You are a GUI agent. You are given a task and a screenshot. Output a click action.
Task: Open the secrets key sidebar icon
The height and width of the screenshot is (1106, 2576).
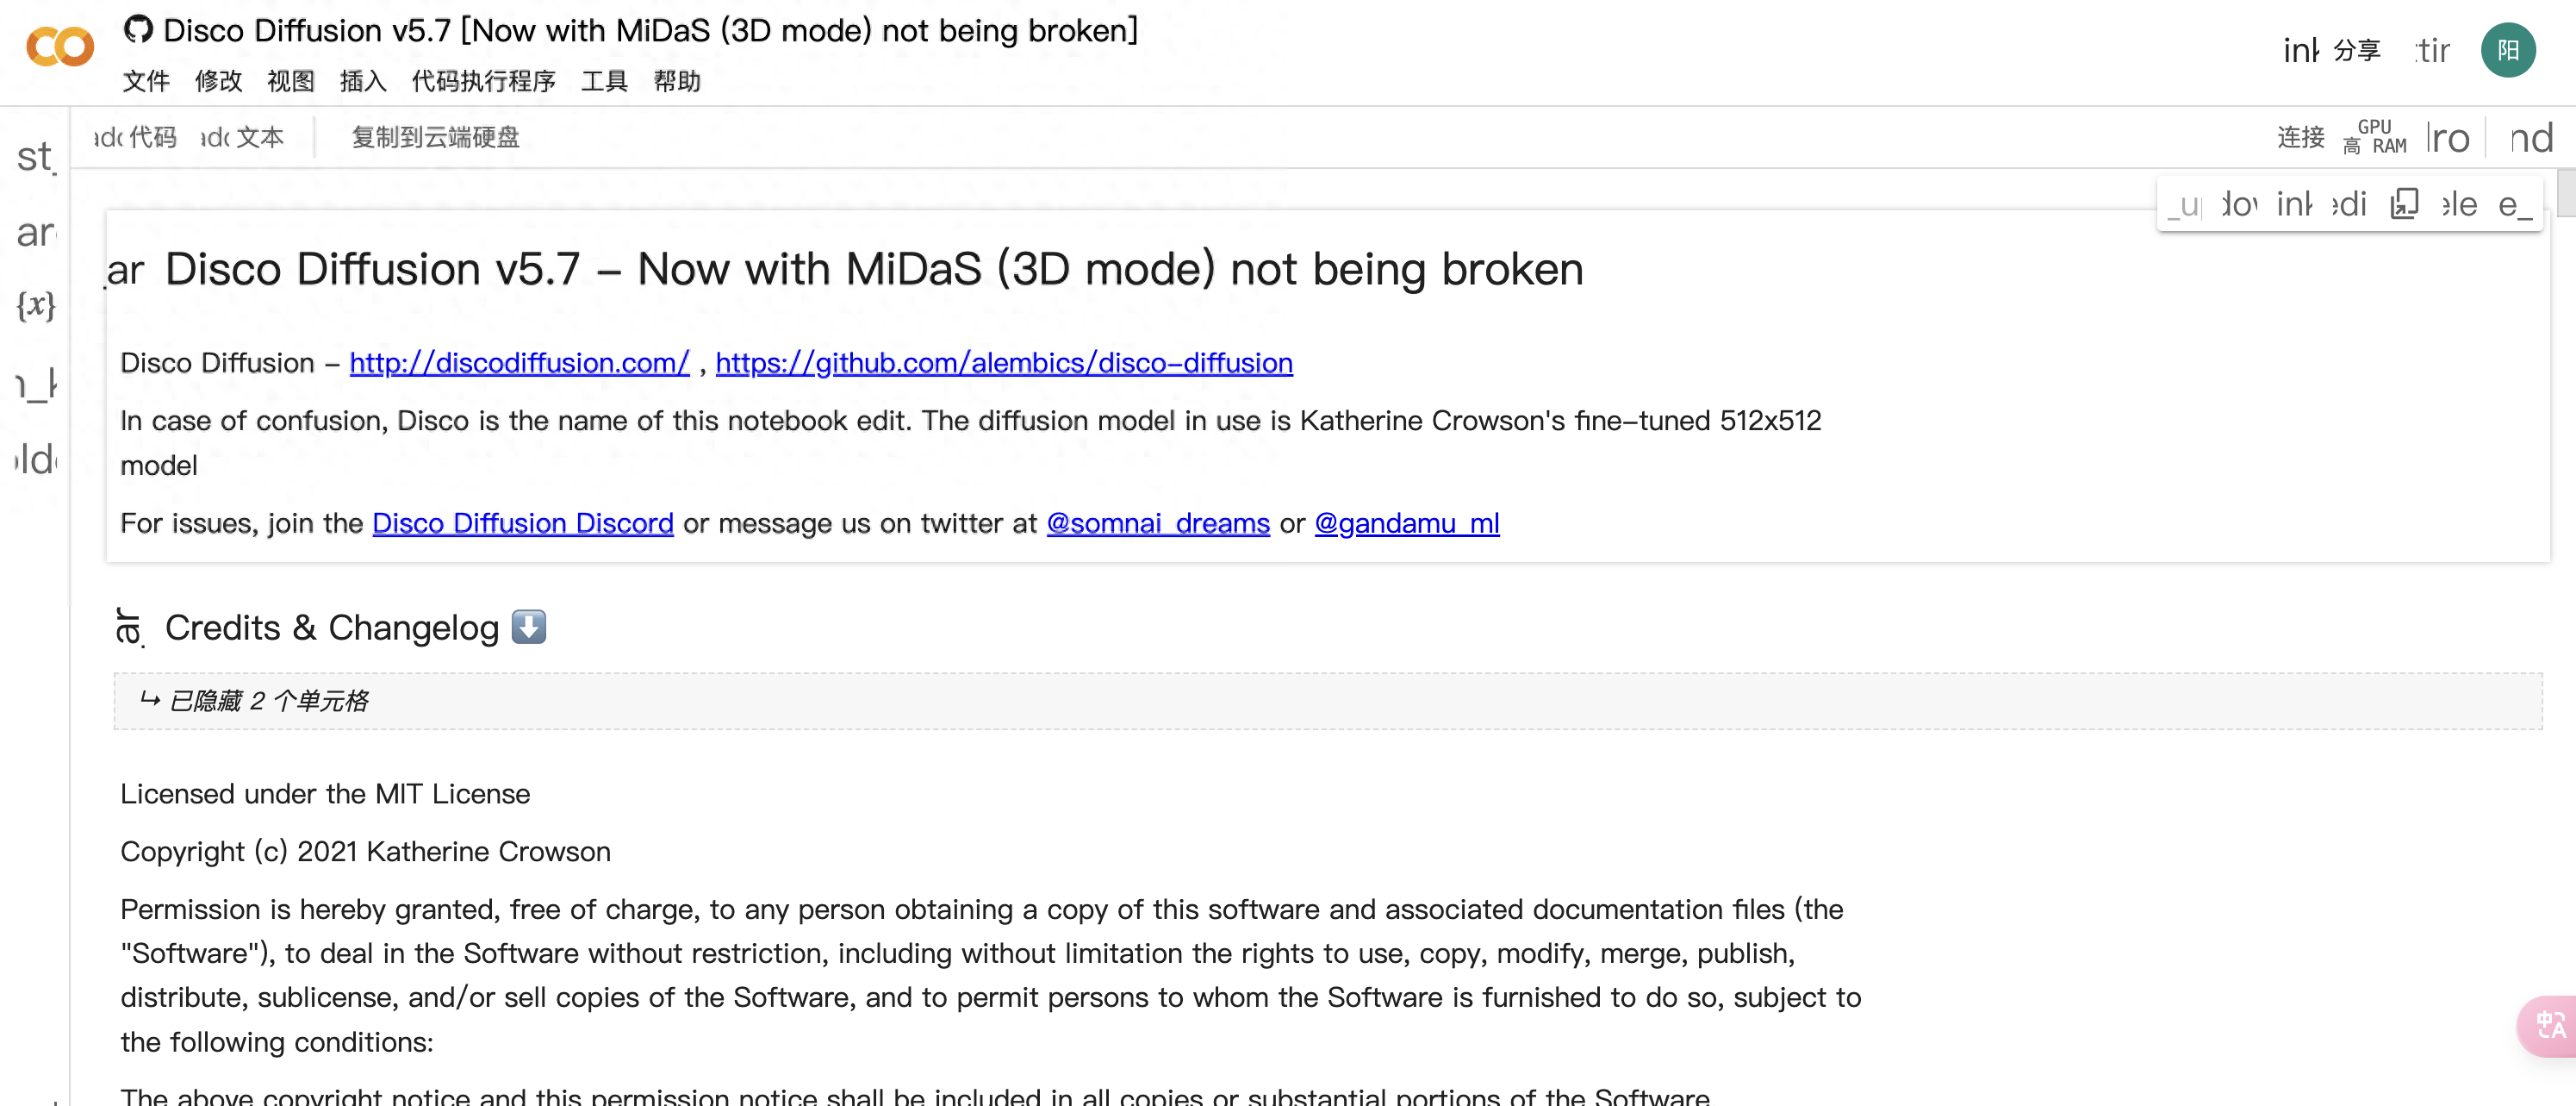35,383
